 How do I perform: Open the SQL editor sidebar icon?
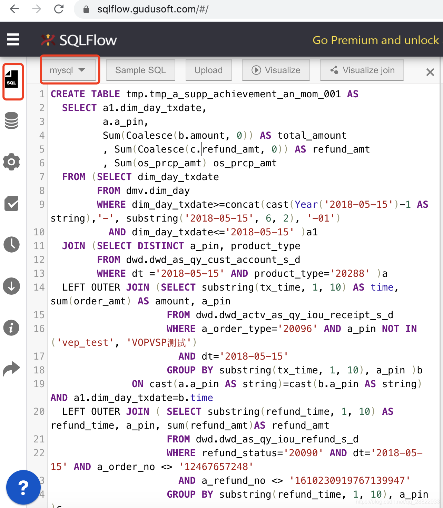[11, 79]
